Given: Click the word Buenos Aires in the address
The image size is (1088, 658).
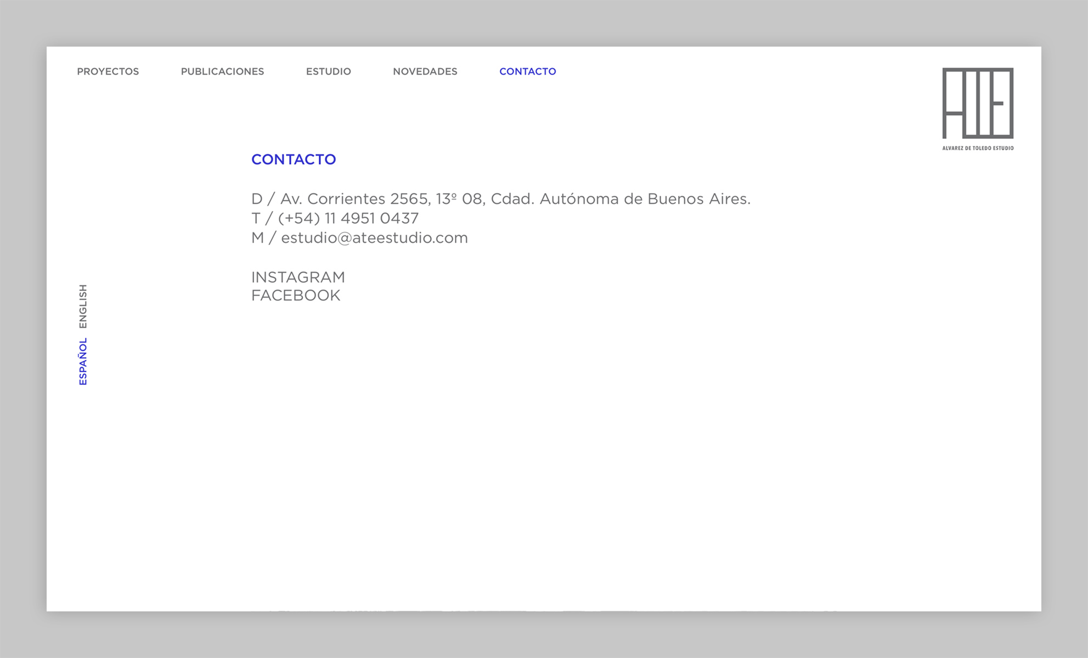Looking at the screenshot, I should 697,198.
